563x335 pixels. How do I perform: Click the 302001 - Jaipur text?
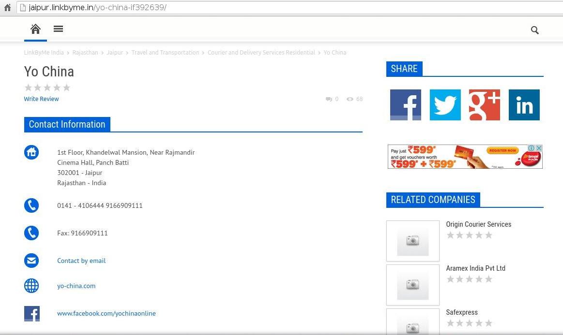80,173
